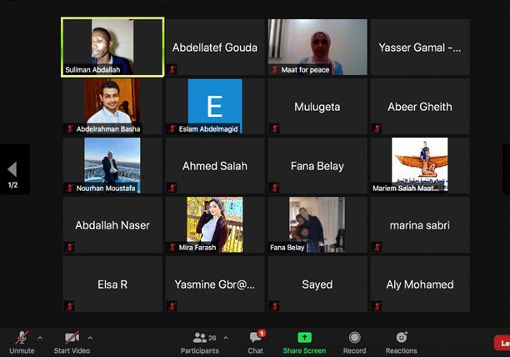Click muted mic icon on Aly Mohamed

click(x=377, y=306)
